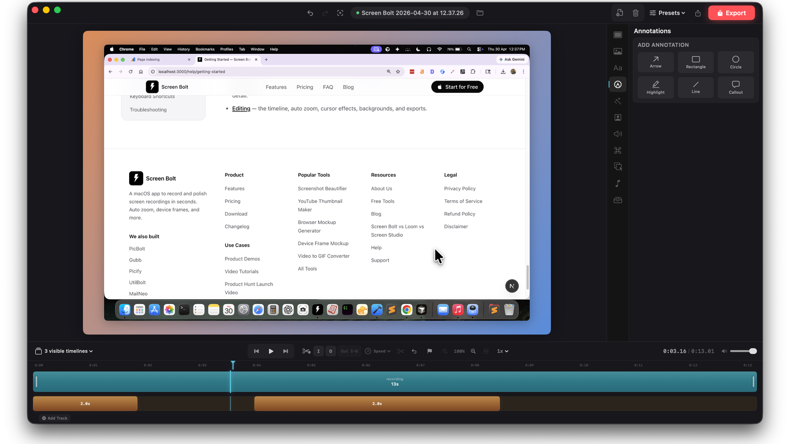
Task: Open the keyboard shortcuts command-key panel
Action: point(618,150)
